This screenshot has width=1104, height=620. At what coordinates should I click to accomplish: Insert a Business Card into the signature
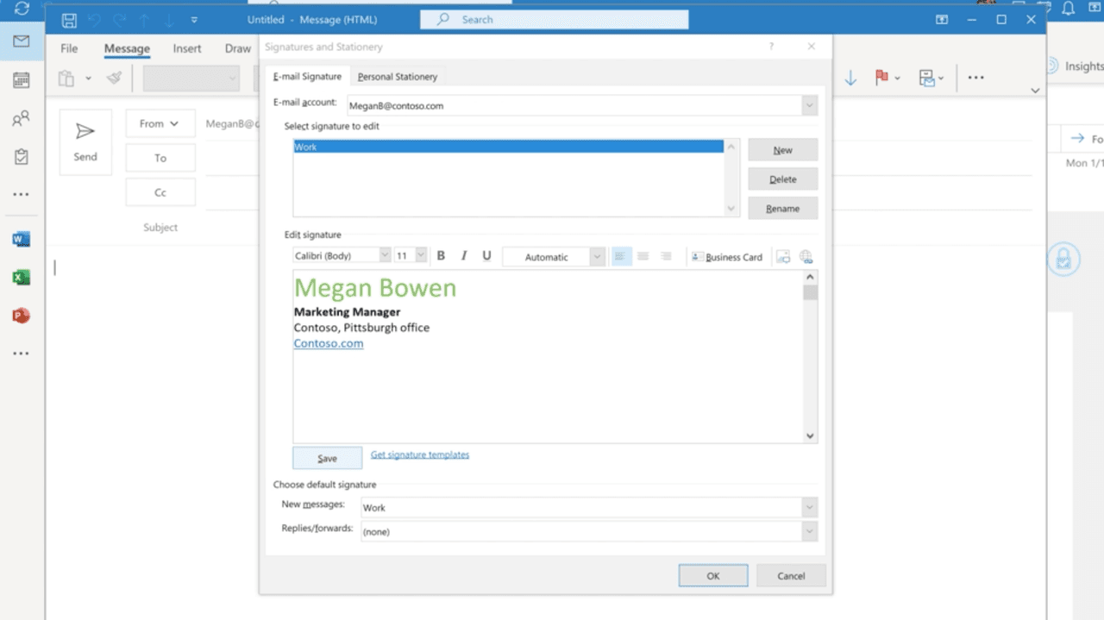[x=727, y=256]
